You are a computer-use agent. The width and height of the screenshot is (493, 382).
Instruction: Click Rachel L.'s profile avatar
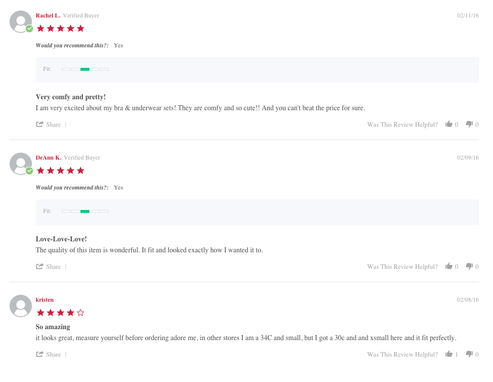pyautogui.click(x=20, y=21)
